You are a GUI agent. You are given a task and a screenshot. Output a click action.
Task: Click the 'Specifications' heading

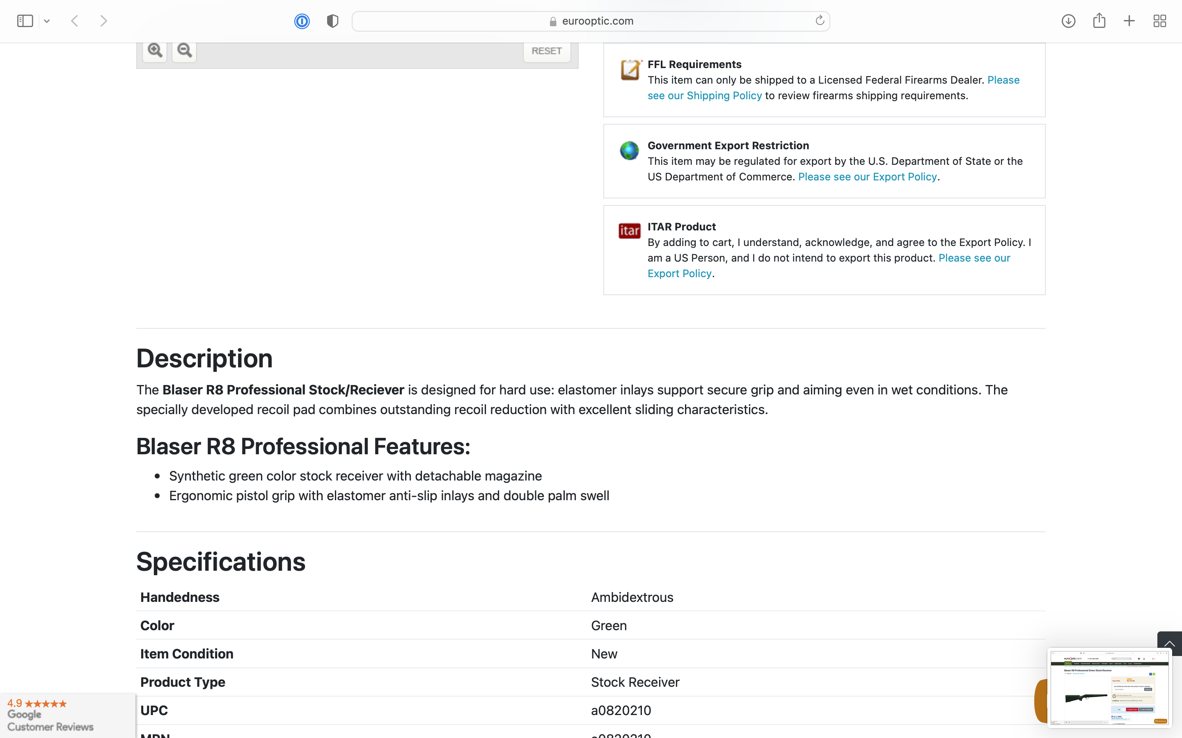pos(221,561)
